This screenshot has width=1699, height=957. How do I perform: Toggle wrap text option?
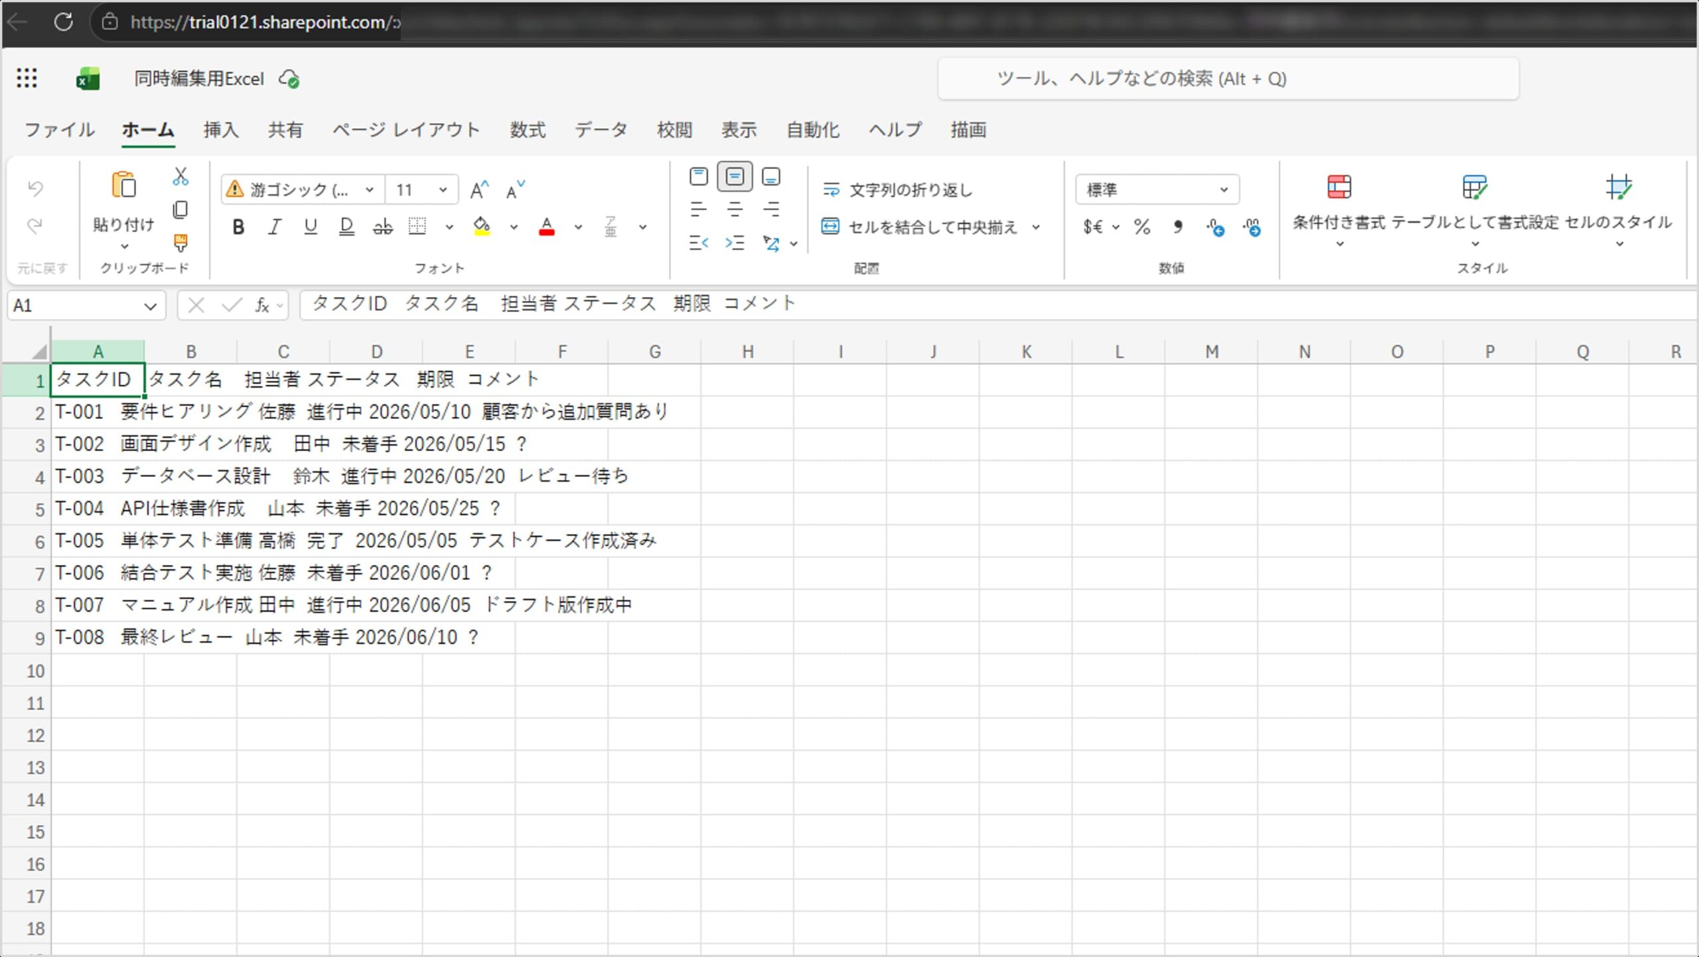click(897, 190)
